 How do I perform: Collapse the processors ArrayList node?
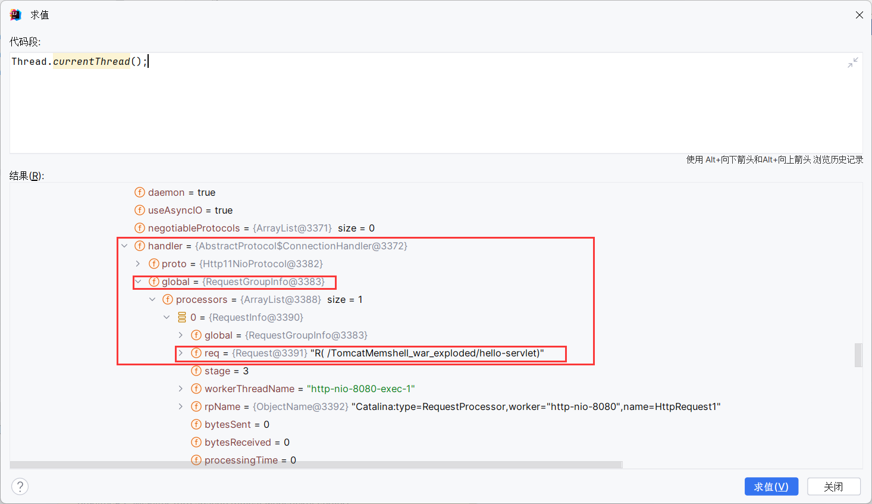[152, 299]
